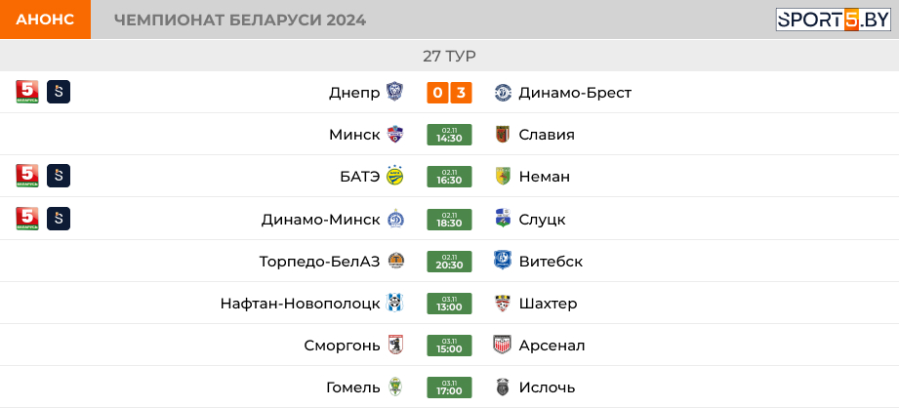The width and height of the screenshot is (899, 408).
Task: Open the SPORT5.BY logo link
Action: click(834, 20)
